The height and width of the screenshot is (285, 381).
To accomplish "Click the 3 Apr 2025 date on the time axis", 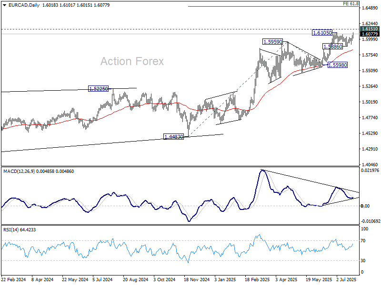I will pos(286,279).
